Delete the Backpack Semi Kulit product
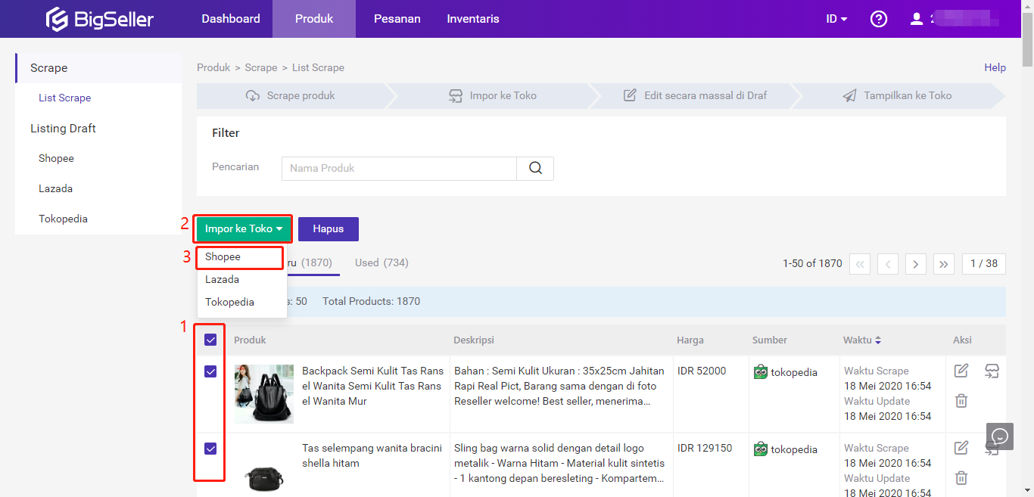This screenshot has width=1034, height=497. coord(961,401)
